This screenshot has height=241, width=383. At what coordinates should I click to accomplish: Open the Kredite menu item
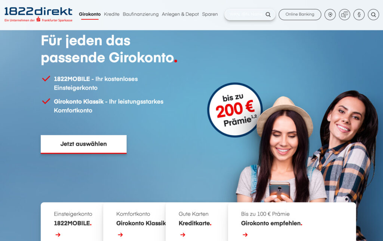[x=111, y=14]
